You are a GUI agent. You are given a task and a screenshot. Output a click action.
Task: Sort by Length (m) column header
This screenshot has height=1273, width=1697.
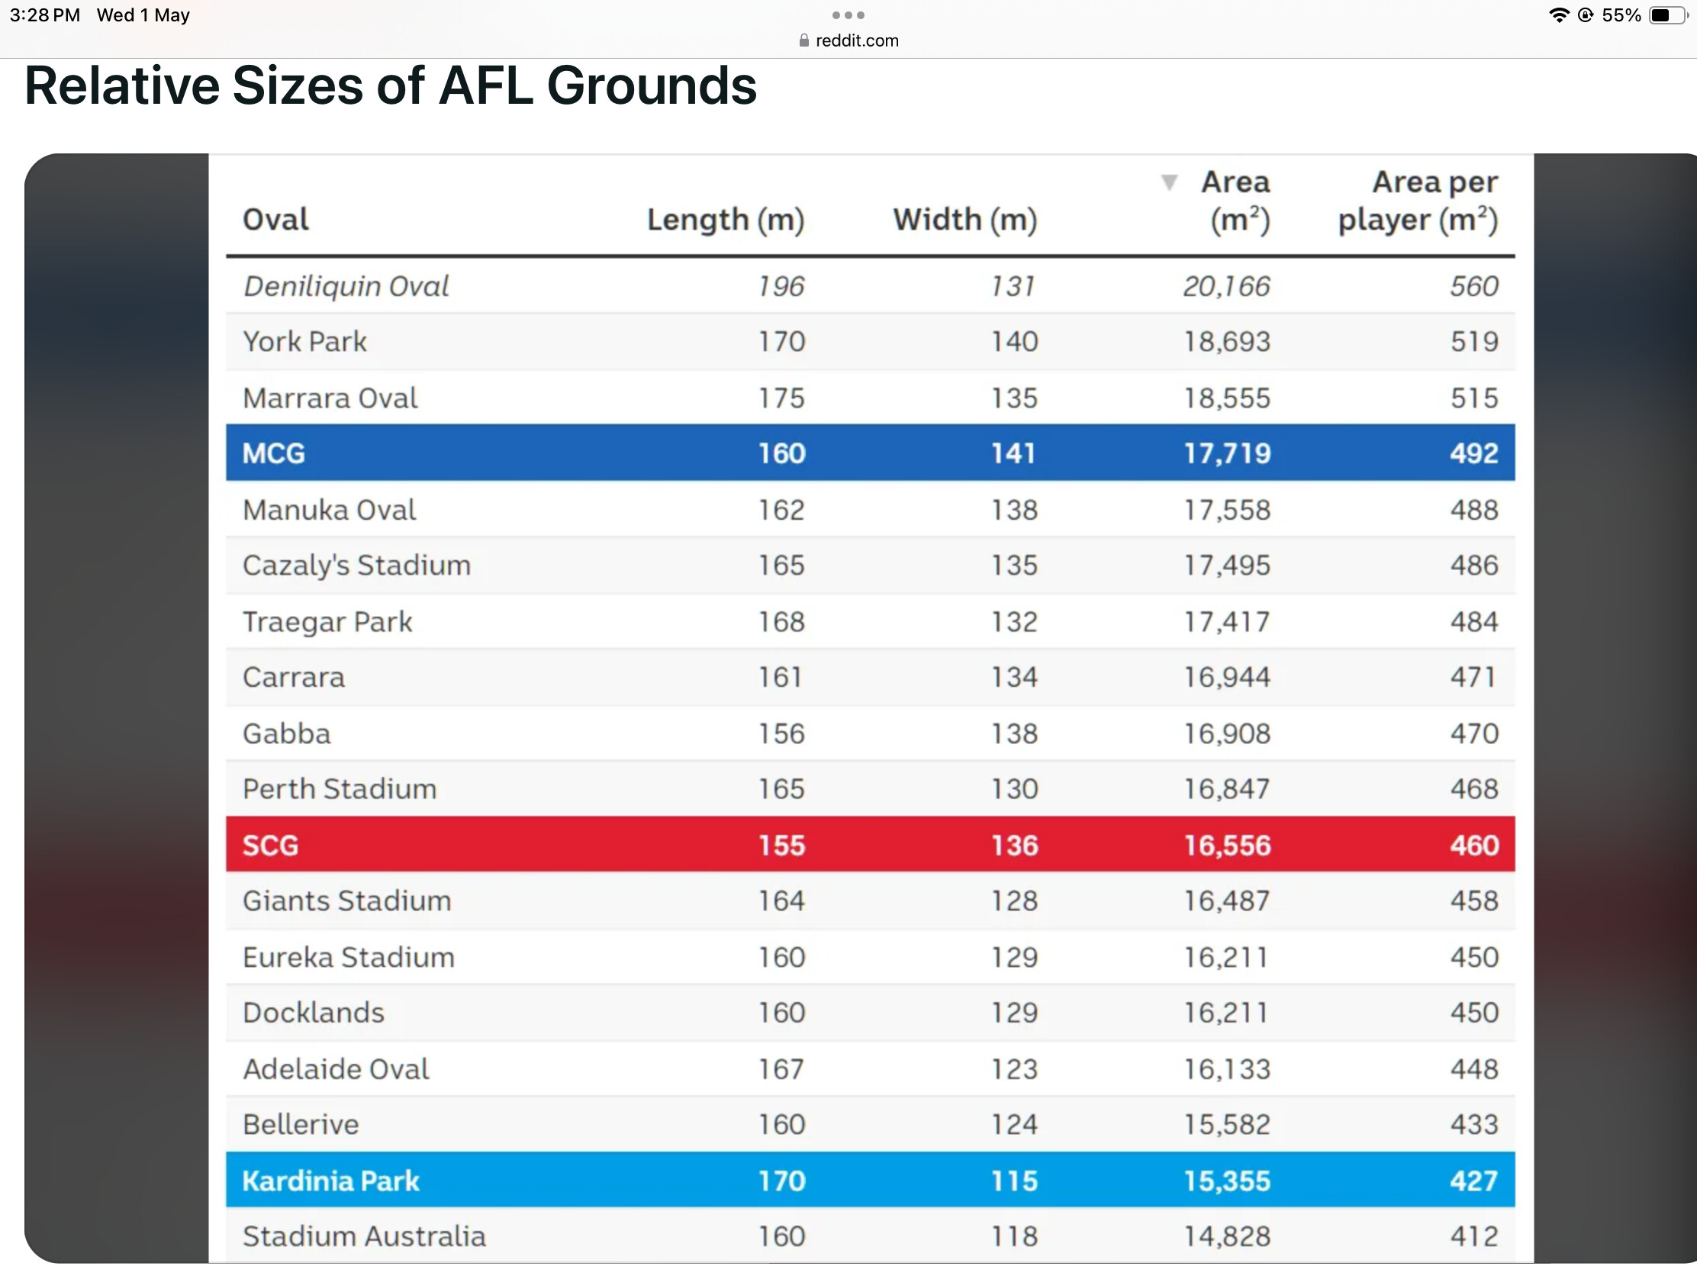(726, 221)
